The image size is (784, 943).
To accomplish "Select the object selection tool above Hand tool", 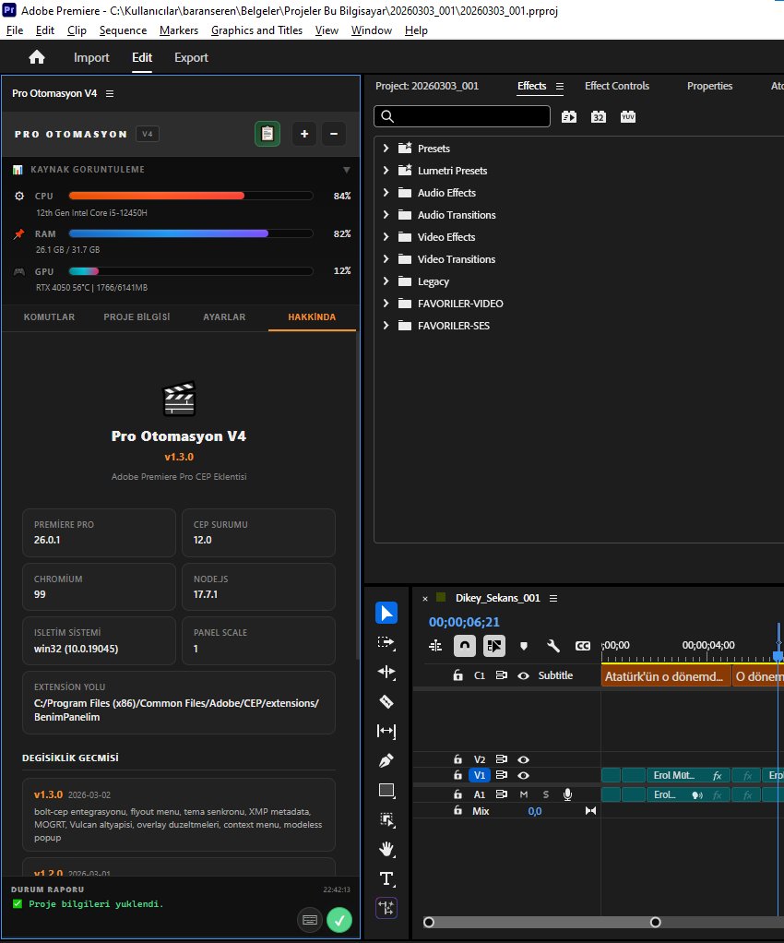I will (x=386, y=819).
